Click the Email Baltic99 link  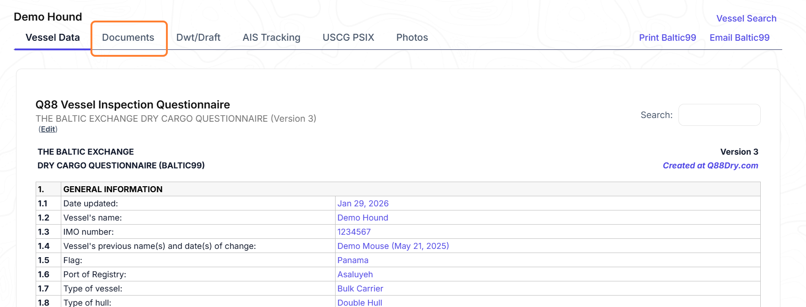(x=739, y=38)
